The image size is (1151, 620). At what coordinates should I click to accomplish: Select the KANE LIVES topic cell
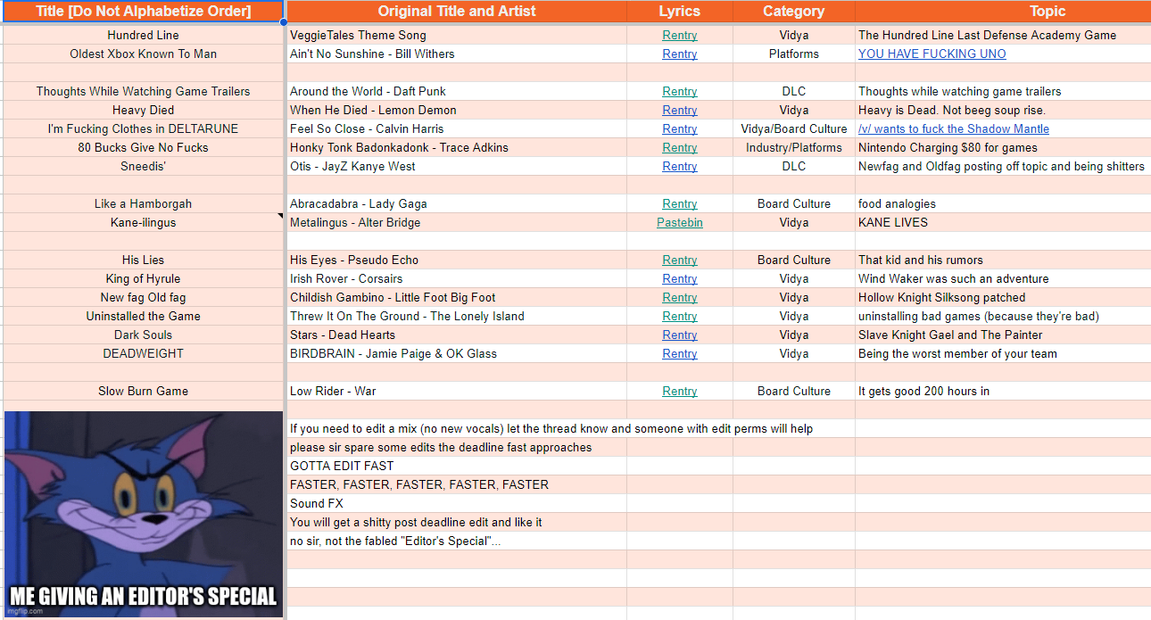pyautogui.click(x=1003, y=223)
